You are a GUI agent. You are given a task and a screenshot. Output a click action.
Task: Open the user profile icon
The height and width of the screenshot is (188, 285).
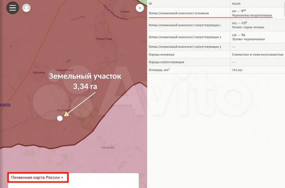[27, 8]
